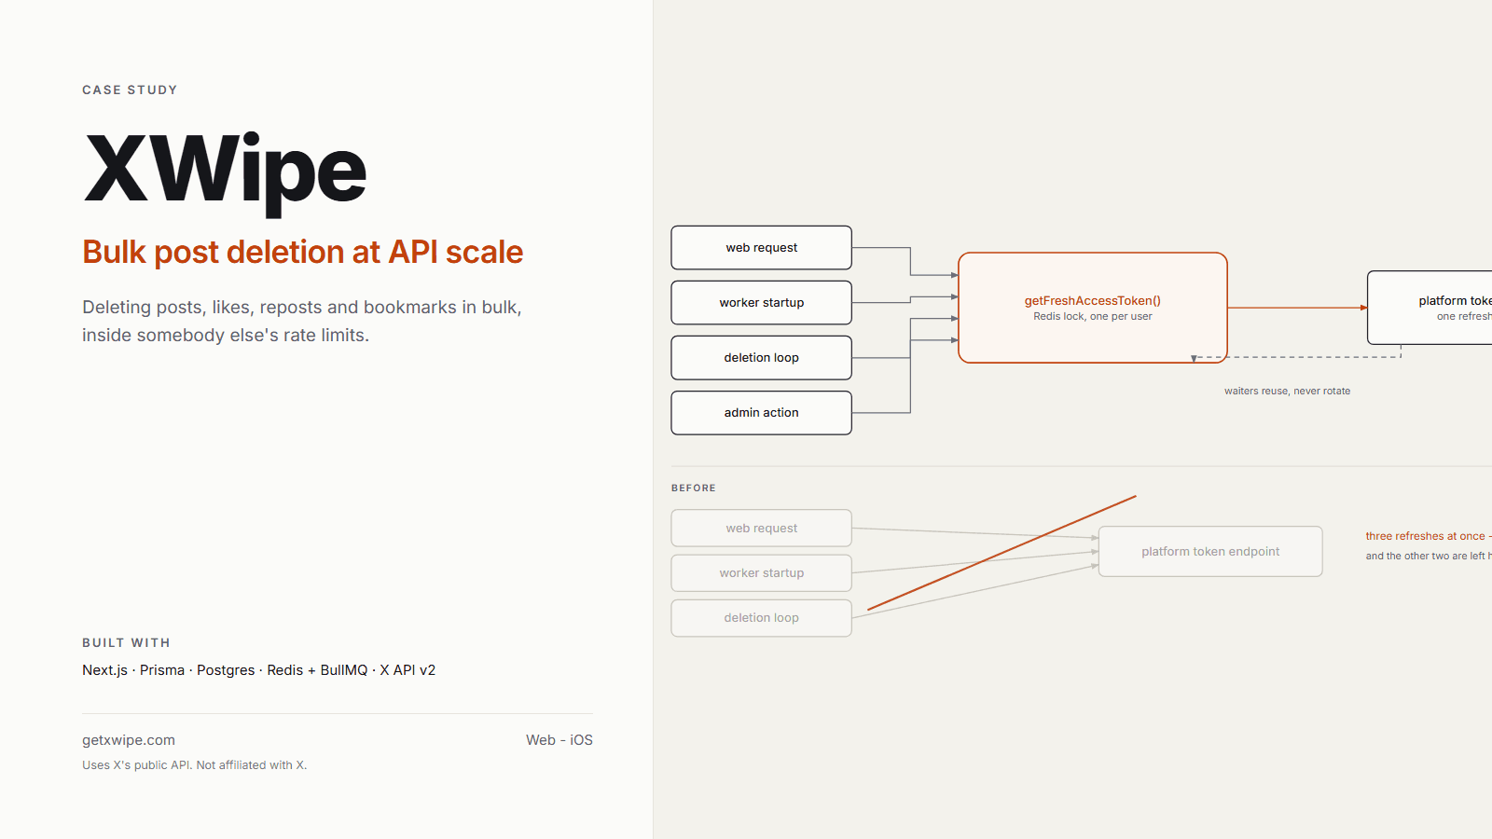
Task: Click the getxwipe.com link
Action: tap(129, 740)
